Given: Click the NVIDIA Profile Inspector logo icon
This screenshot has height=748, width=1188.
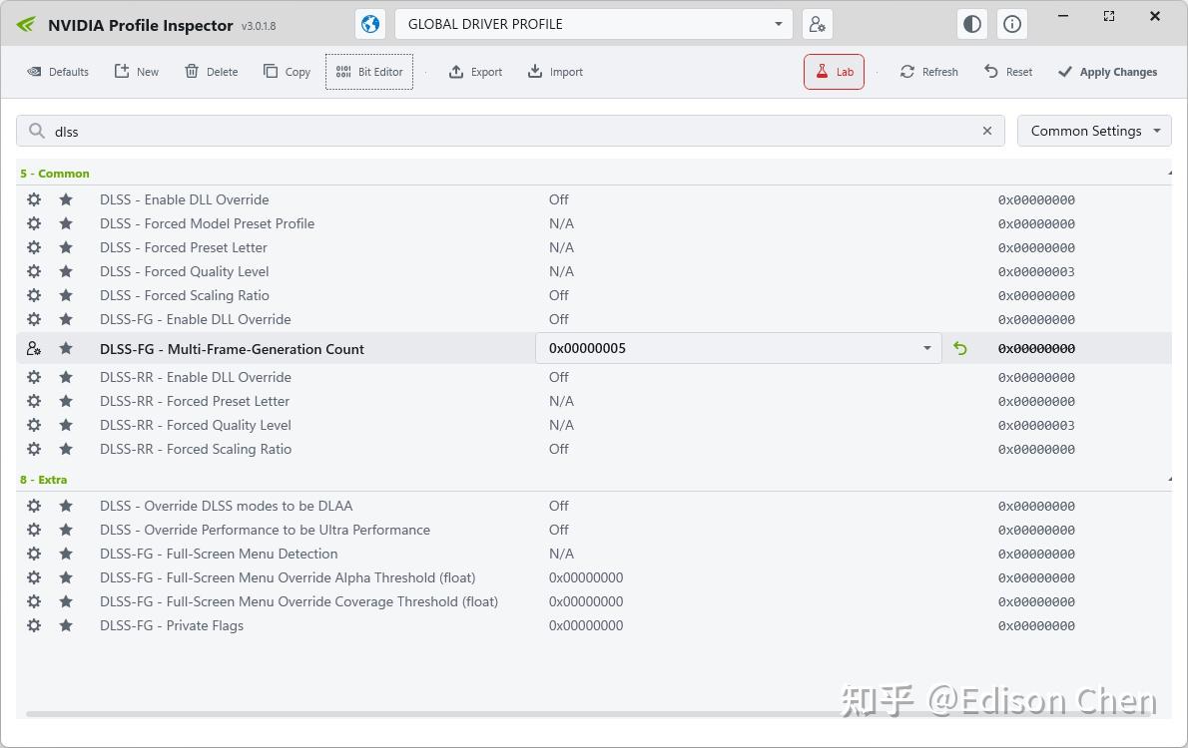Looking at the screenshot, I should click(x=26, y=24).
